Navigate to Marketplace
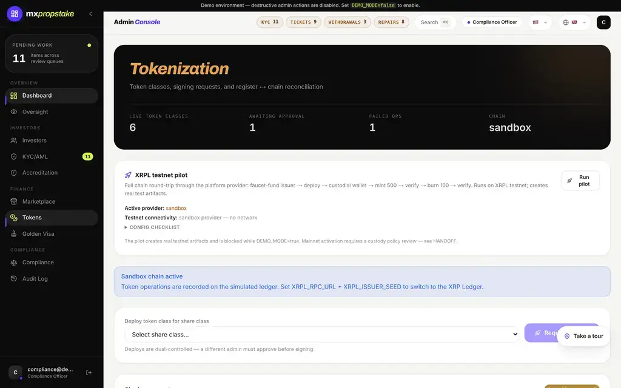The image size is (621, 388). pyautogui.click(x=52, y=201)
